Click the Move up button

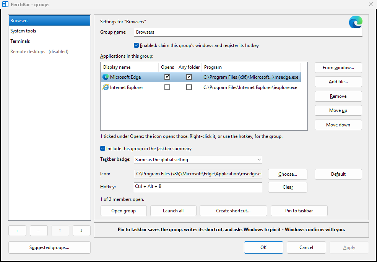338,110
